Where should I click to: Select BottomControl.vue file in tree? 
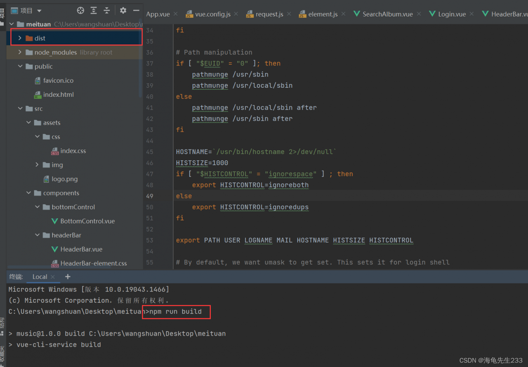87,221
